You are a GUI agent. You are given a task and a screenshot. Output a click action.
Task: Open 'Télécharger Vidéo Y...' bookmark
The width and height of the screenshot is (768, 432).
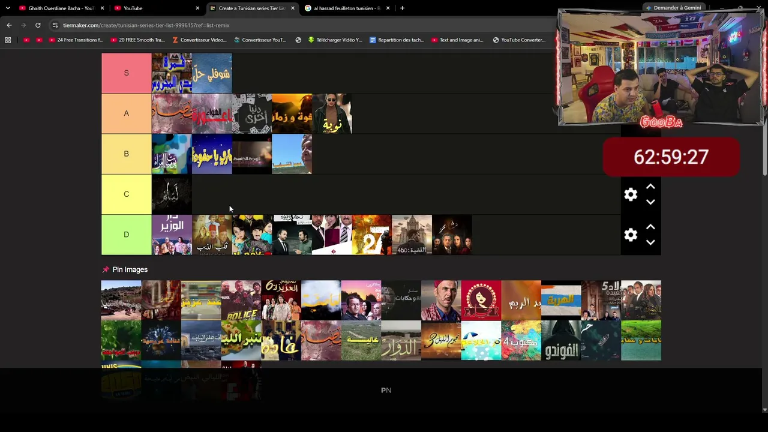(x=335, y=40)
